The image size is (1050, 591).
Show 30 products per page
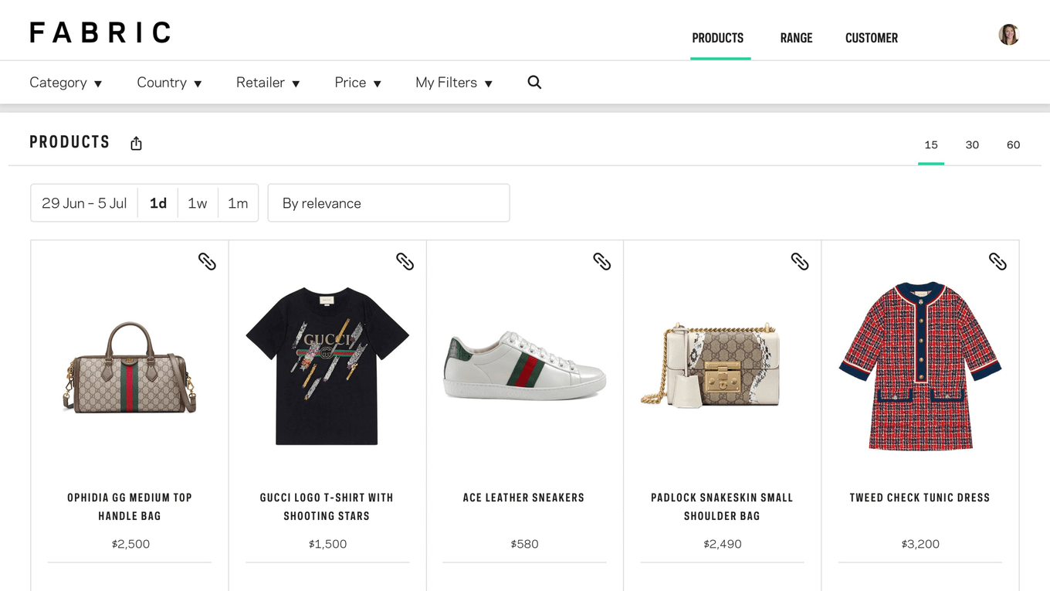coord(972,145)
